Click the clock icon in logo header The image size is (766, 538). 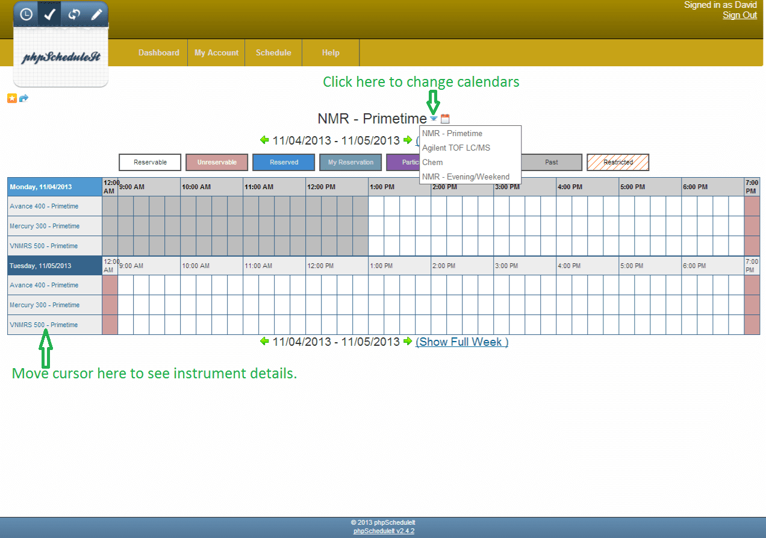click(x=26, y=14)
